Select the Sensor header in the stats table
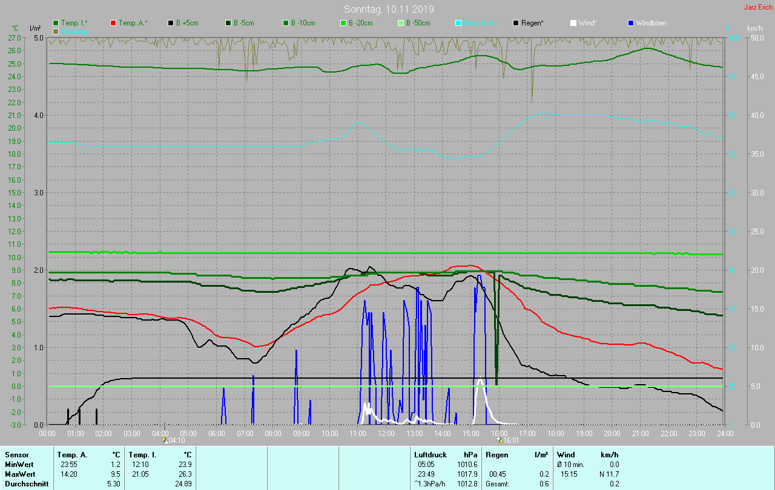 point(16,454)
